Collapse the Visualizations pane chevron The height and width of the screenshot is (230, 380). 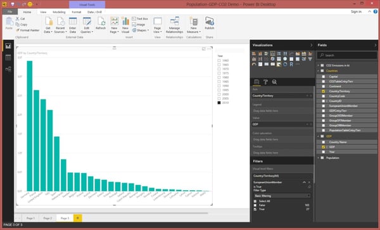[x=312, y=45]
